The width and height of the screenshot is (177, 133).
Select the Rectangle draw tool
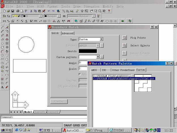pos(2,47)
